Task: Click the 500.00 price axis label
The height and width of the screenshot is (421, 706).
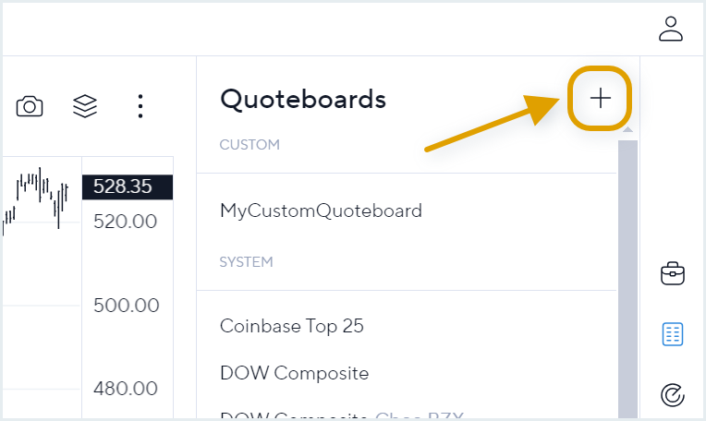Action: 126,306
